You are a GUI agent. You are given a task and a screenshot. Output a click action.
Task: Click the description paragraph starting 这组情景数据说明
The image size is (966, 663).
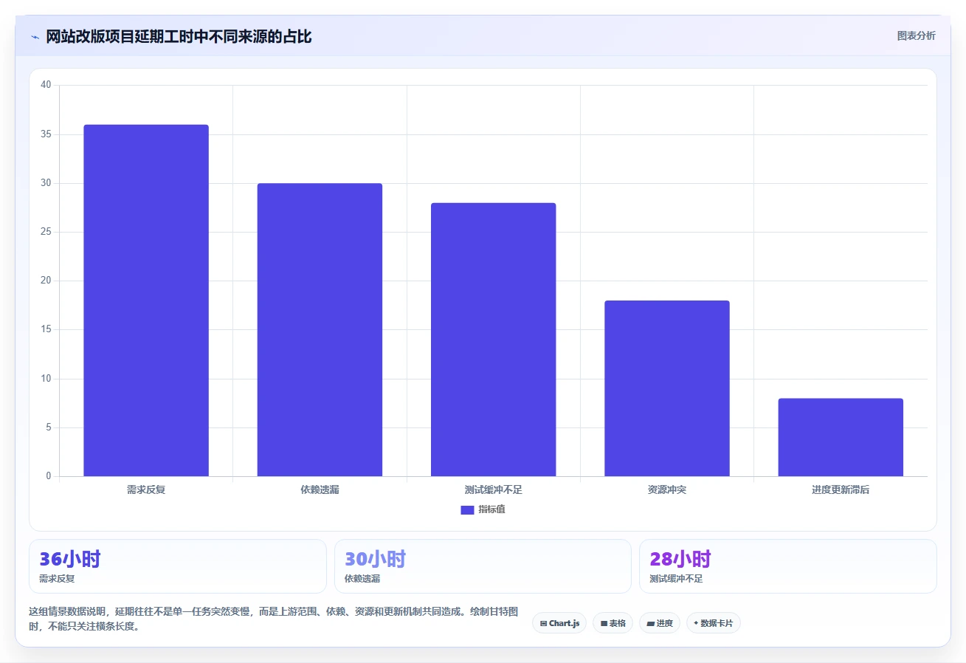pos(274,619)
